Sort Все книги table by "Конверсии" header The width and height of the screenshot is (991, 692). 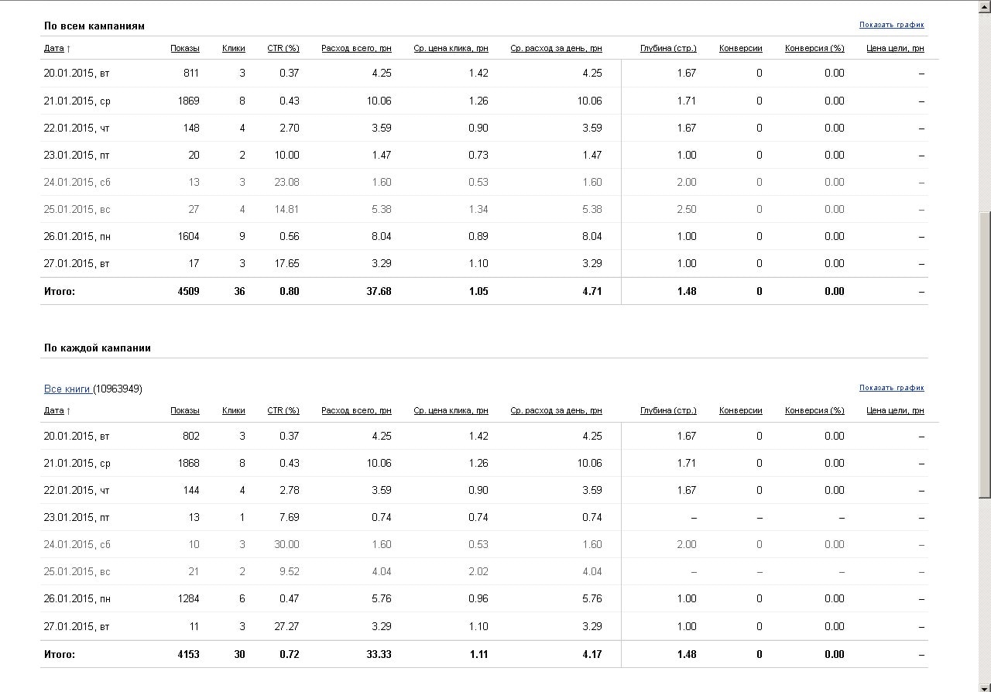coord(740,410)
